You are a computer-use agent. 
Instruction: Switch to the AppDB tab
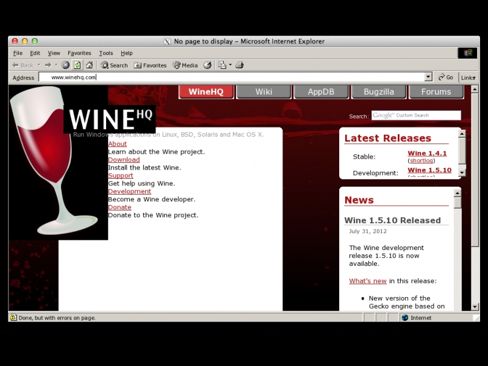(321, 91)
